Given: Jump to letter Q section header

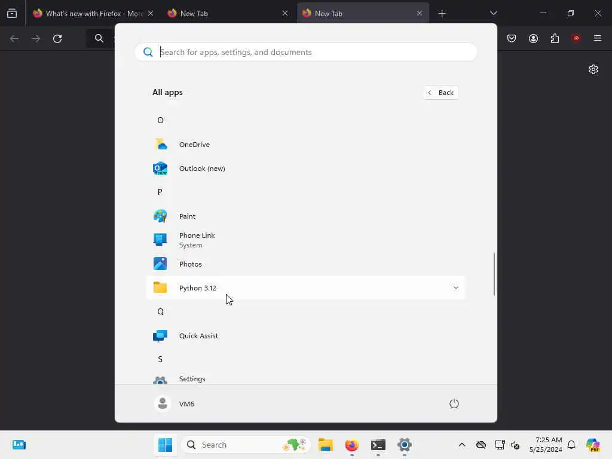Looking at the screenshot, I should pyautogui.click(x=160, y=311).
